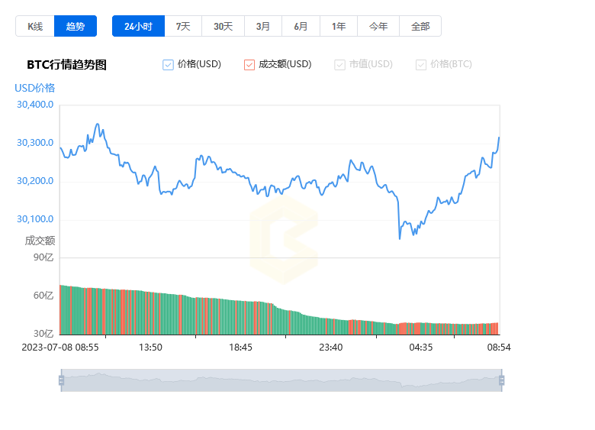Screen dimensions: 595x430
Task: Show the 30天 time range
Action: (x=223, y=26)
